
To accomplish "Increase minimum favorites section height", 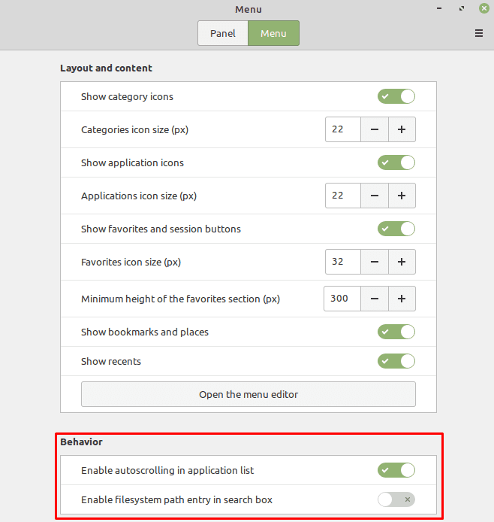I will tap(402, 299).
